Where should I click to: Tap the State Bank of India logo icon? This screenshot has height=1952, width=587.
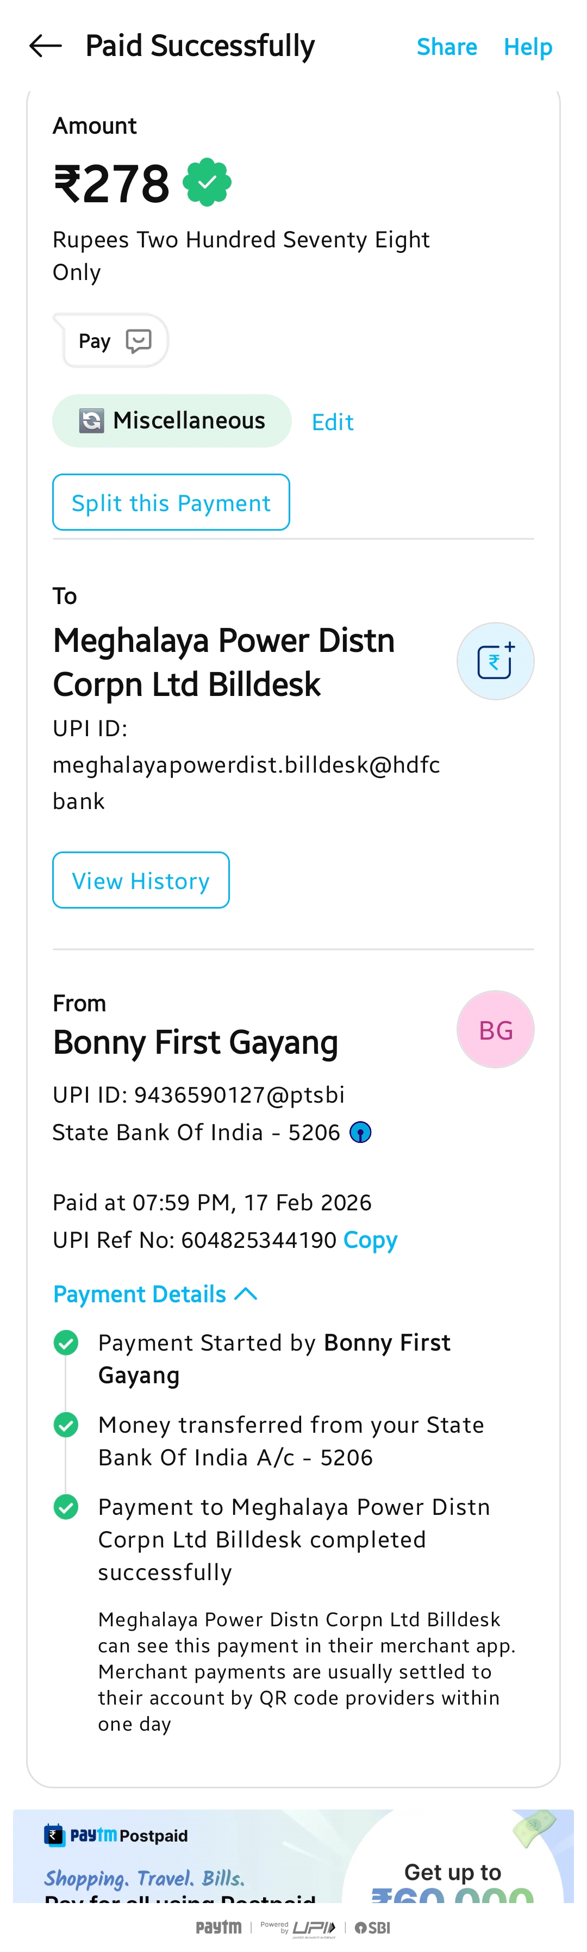point(360,1132)
